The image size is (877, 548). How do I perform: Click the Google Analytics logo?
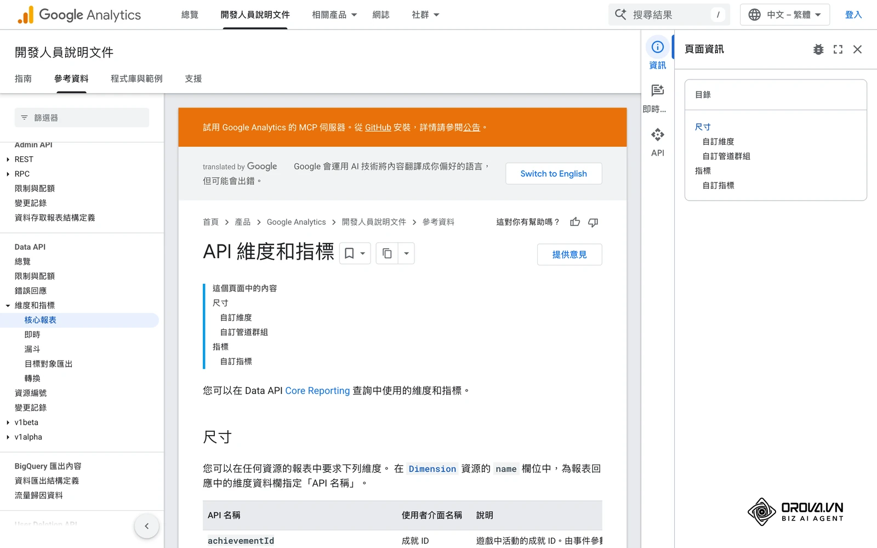tap(79, 15)
